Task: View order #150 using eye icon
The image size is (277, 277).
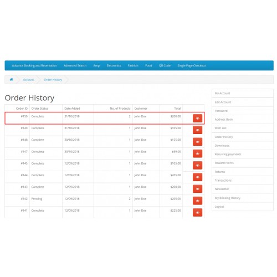Action: coord(197,118)
